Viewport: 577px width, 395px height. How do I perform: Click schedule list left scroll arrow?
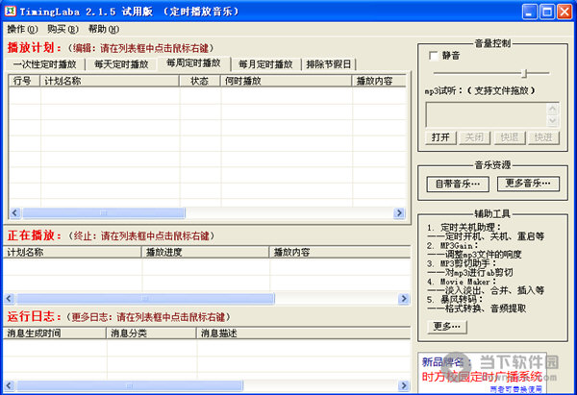pyautogui.click(x=15, y=213)
